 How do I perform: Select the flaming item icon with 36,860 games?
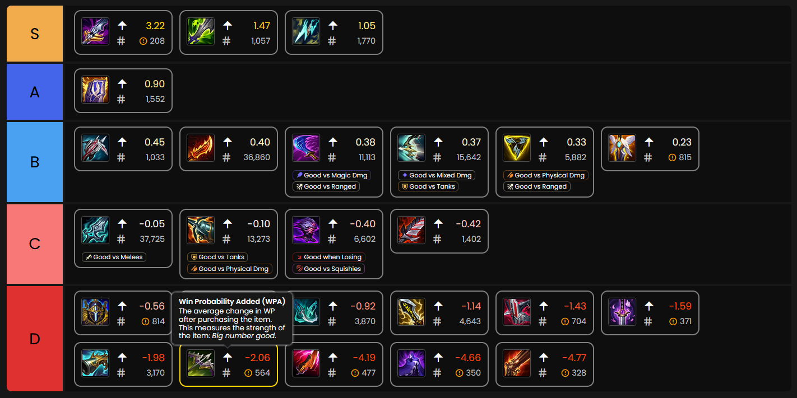pos(201,148)
